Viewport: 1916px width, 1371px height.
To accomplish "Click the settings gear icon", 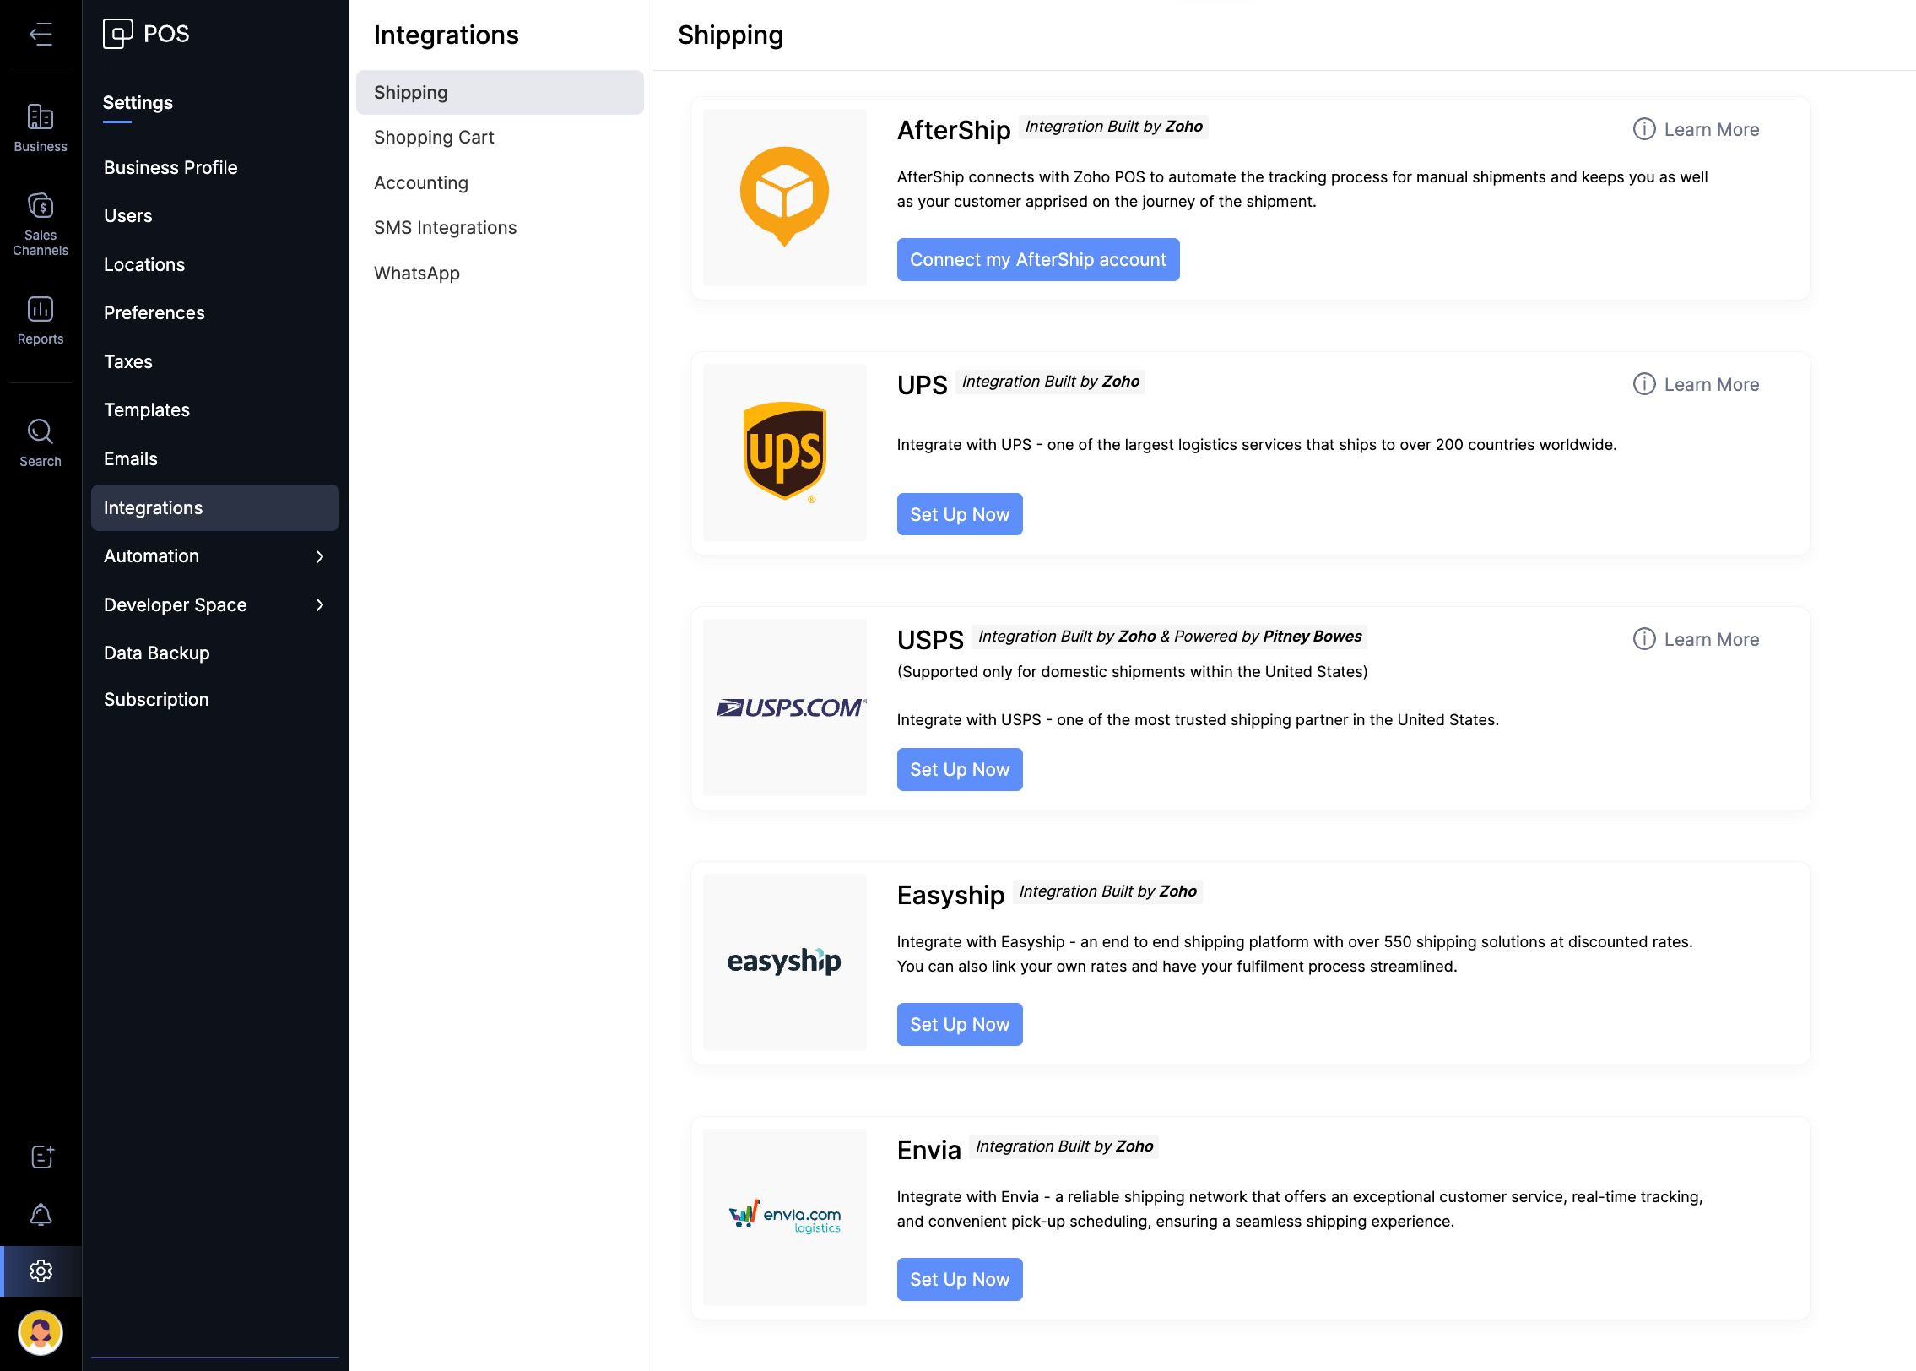I will [41, 1271].
